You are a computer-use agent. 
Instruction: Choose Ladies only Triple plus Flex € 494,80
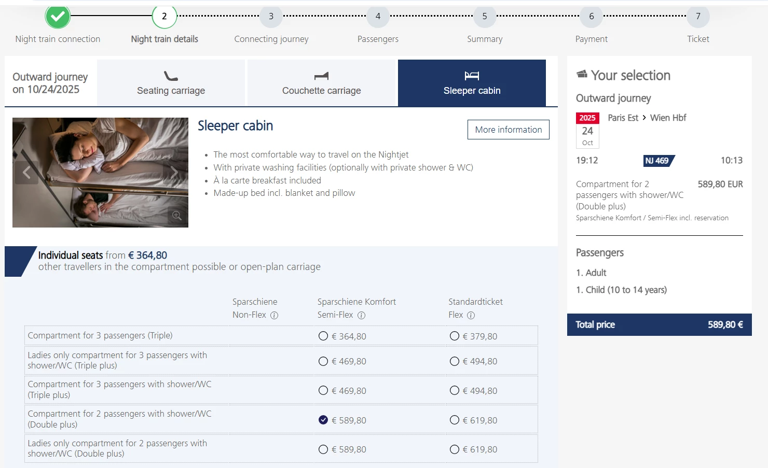tap(455, 361)
